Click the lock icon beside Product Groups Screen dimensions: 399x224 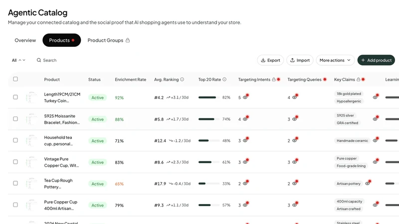click(x=128, y=40)
